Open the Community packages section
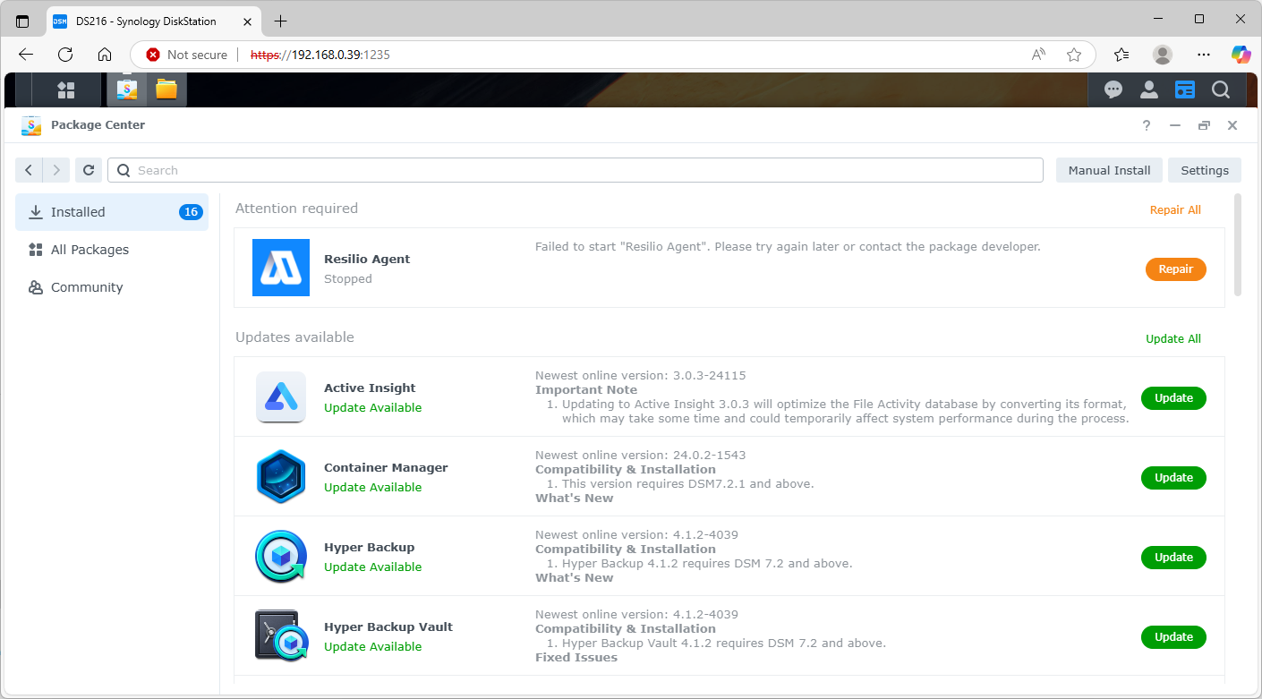This screenshot has height=699, width=1262. (89, 287)
